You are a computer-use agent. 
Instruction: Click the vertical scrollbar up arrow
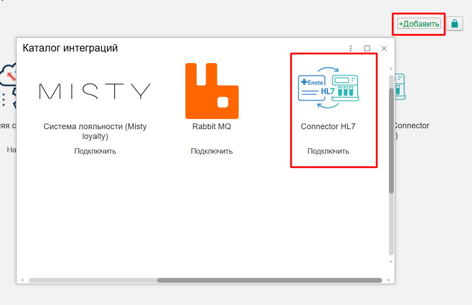[391, 68]
